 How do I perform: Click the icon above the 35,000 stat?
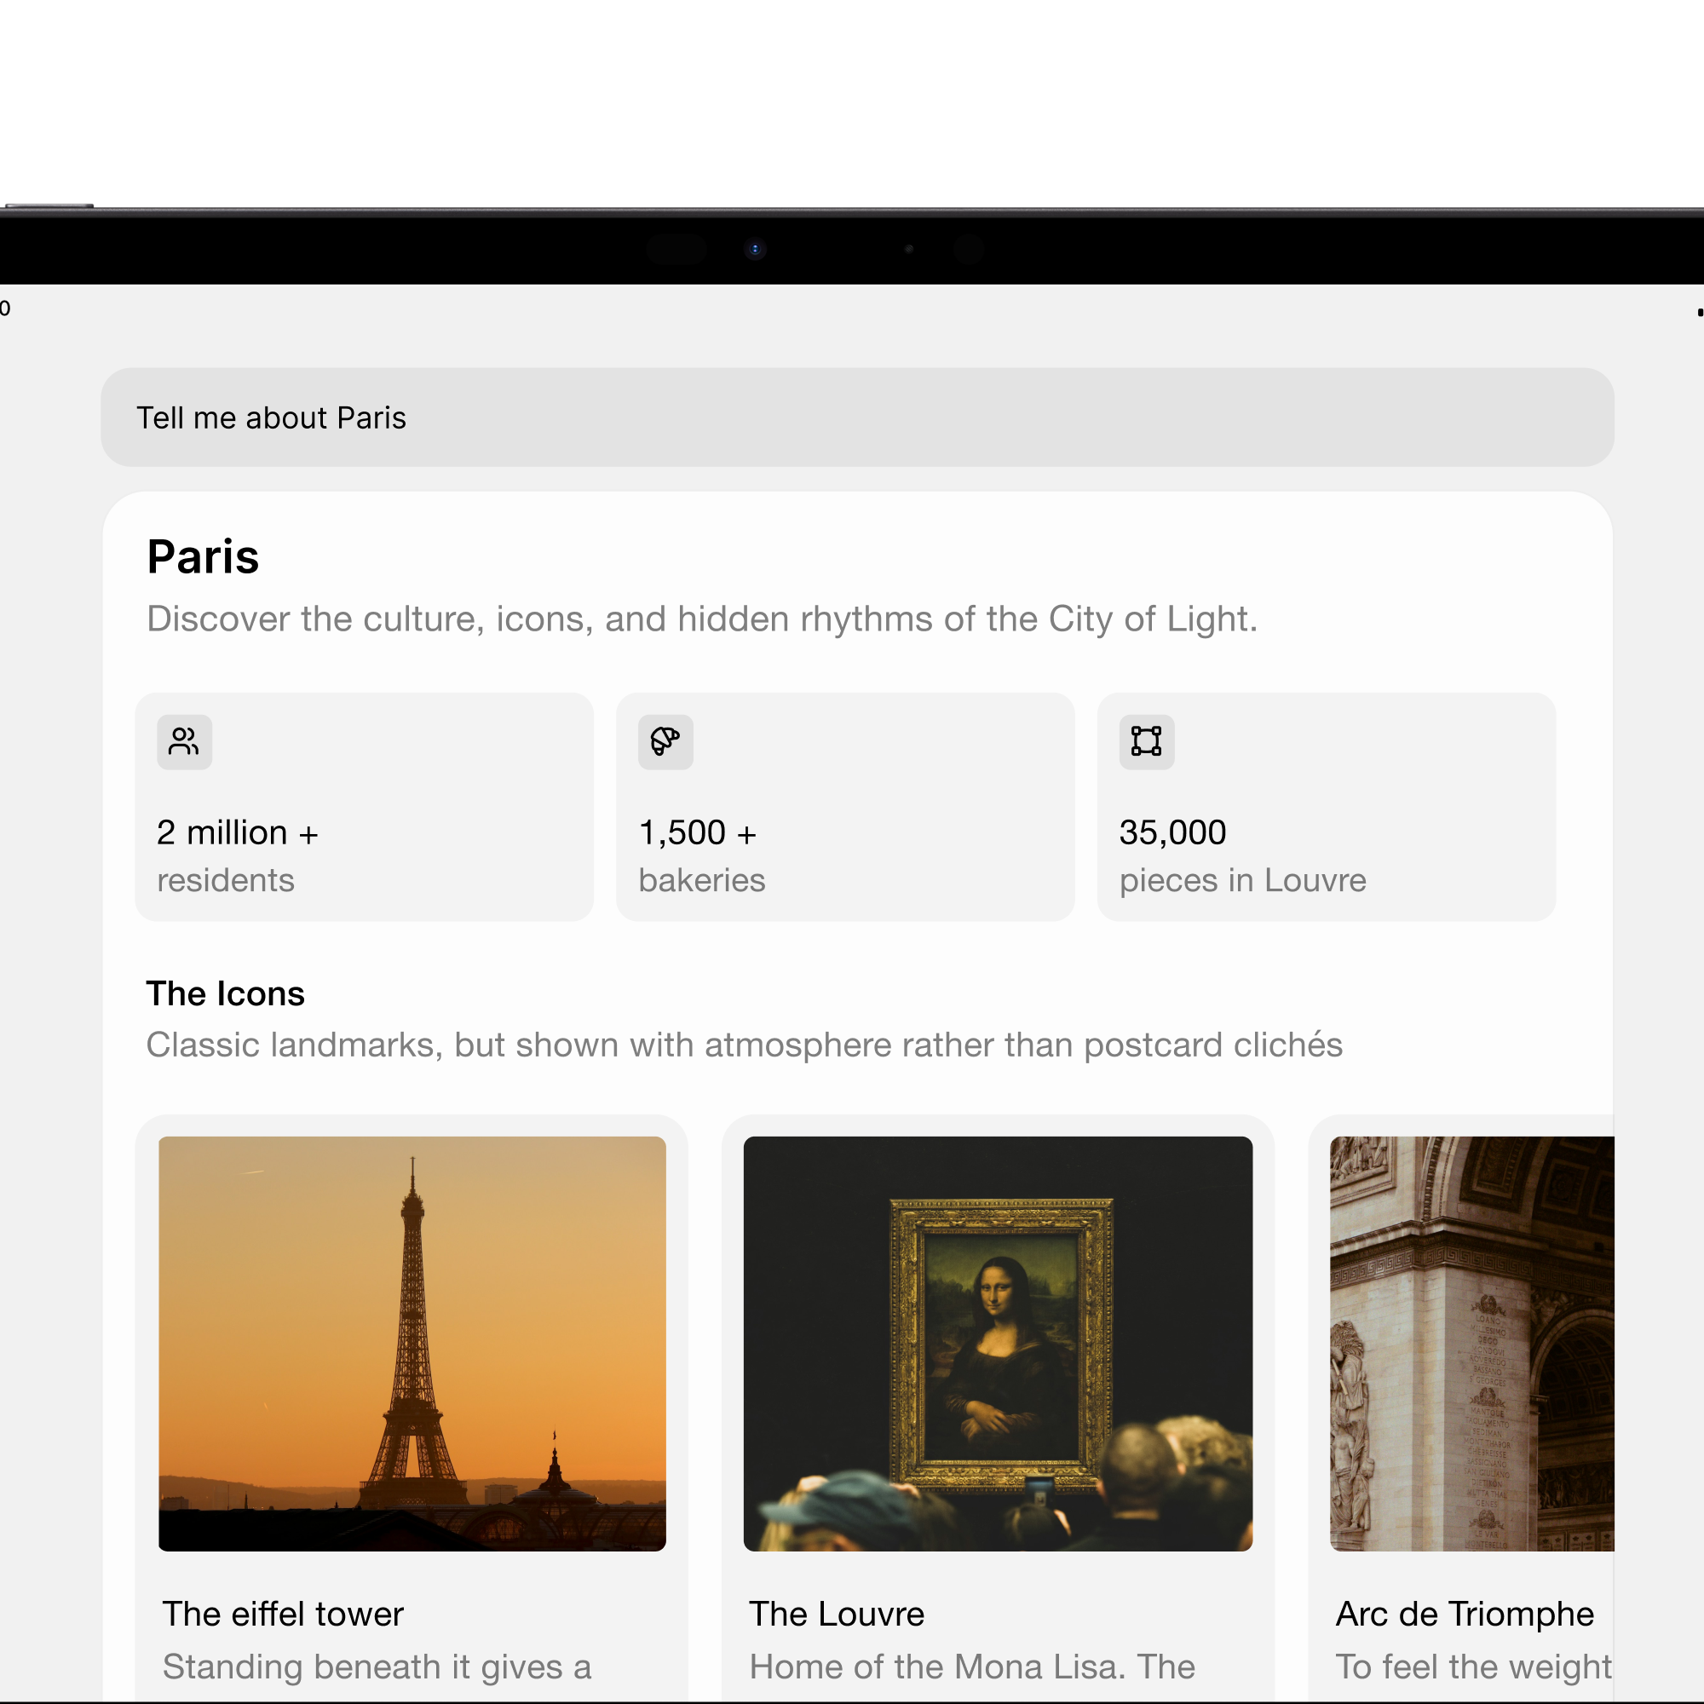[x=1146, y=742]
